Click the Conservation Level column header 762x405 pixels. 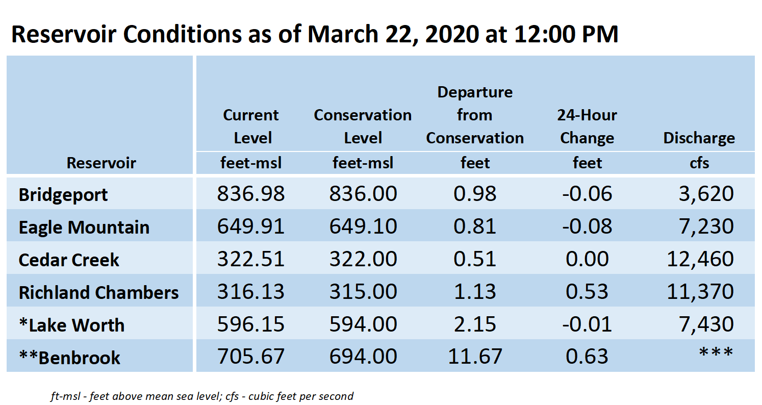point(363,126)
